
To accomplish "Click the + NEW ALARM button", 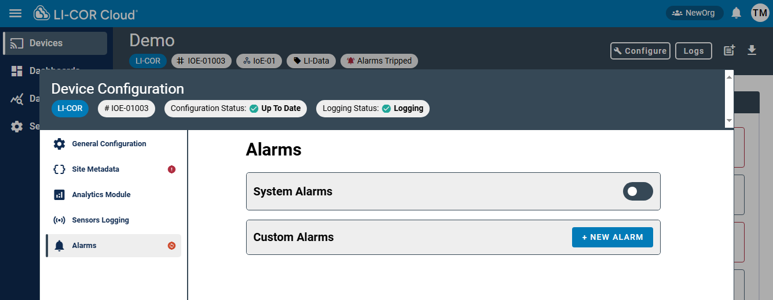I will pos(613,237).
